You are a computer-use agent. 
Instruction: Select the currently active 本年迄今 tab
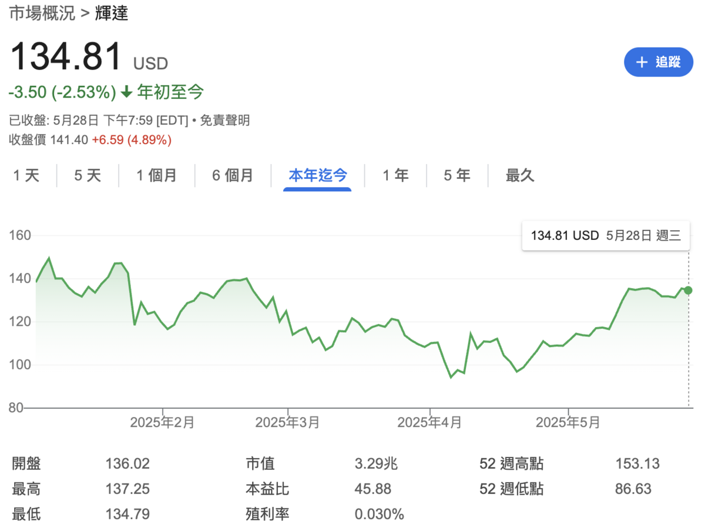tap(317, 175)
